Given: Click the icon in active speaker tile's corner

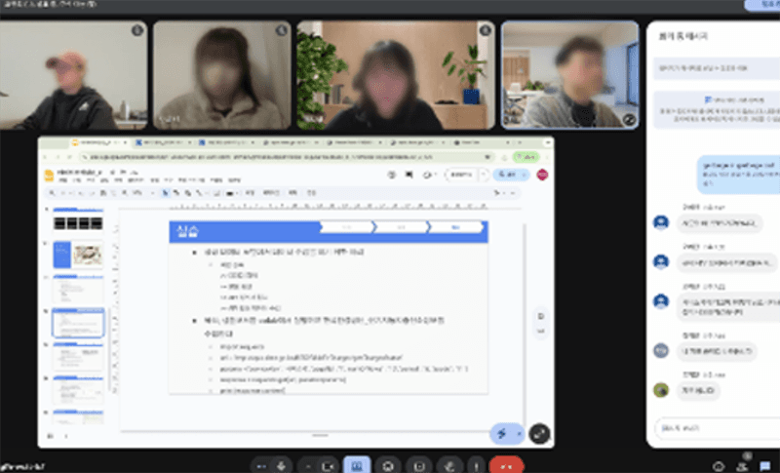Looking at the screenshot, I should [x=629, y=119].
